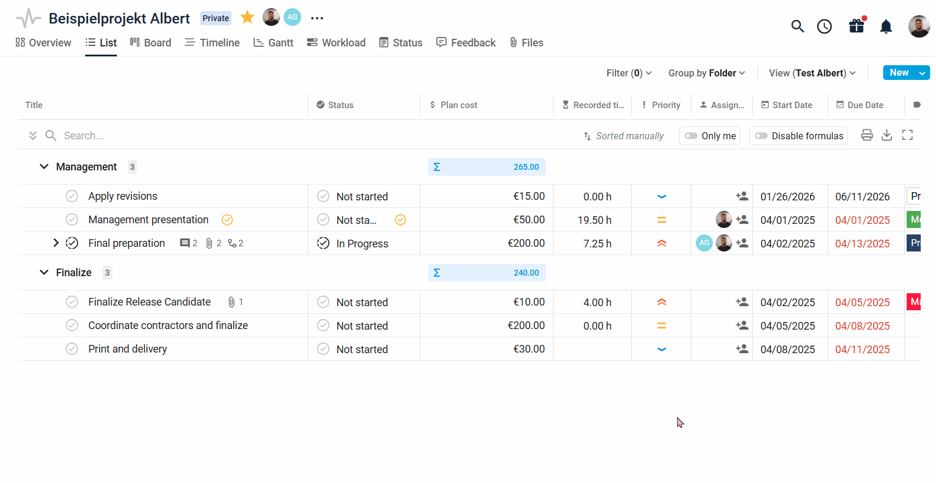The width and height of the screenshot is (936, 483).
Task: Open the Group by Folder dropdown
Action: [706, 73]
